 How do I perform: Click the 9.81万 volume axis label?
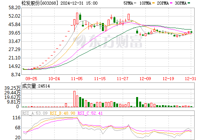pyautogui.click(x=14, y=102)
